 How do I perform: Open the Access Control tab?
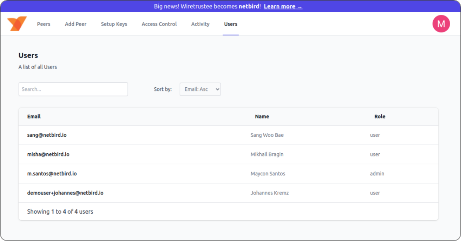pos(159,24)
